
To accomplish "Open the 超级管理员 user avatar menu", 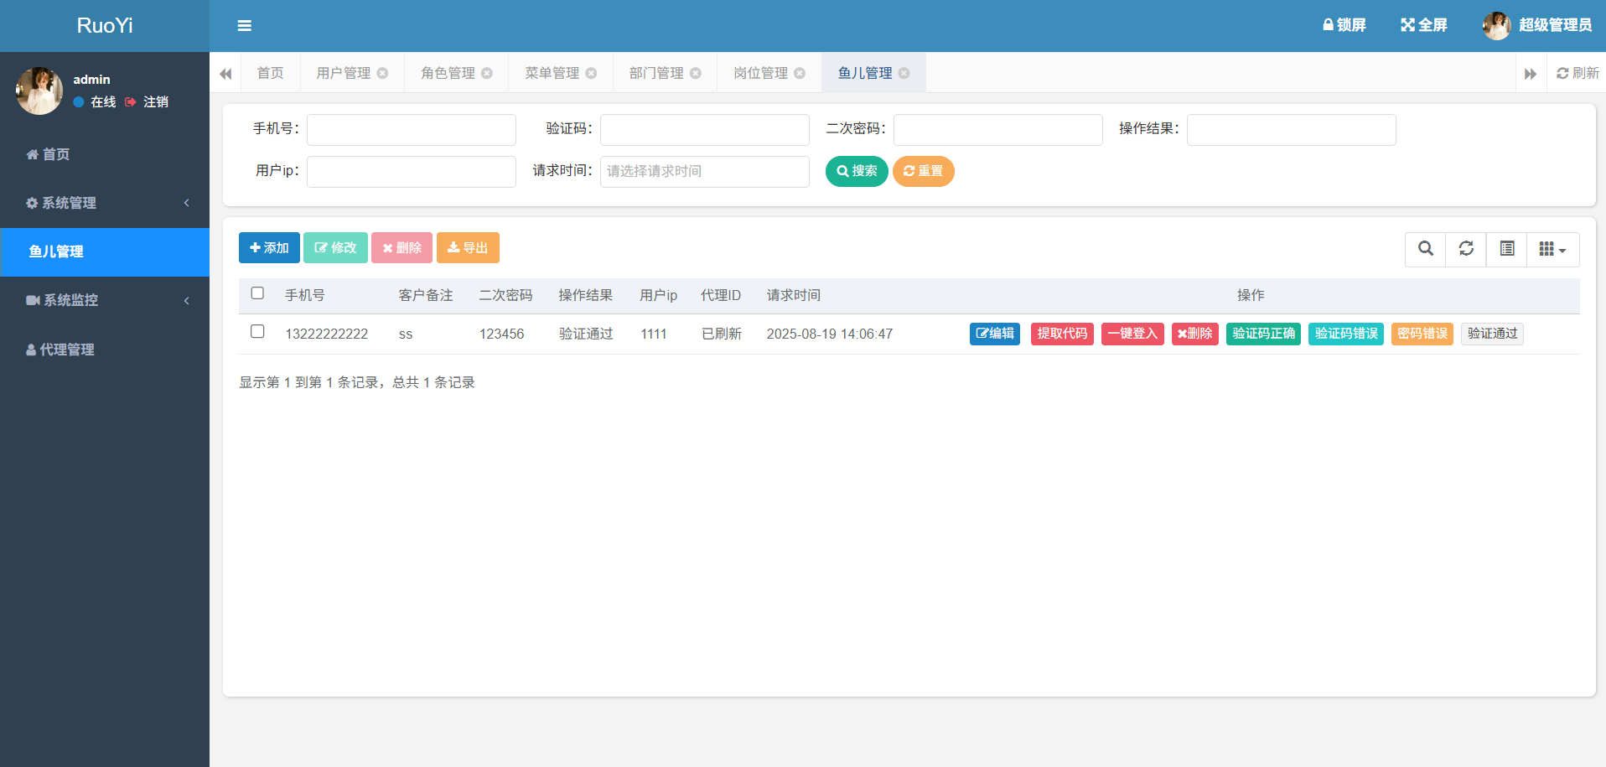I will (1537, 25).
